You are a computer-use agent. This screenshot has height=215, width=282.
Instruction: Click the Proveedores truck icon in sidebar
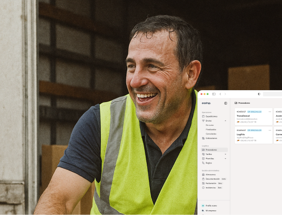click(203, 150)
